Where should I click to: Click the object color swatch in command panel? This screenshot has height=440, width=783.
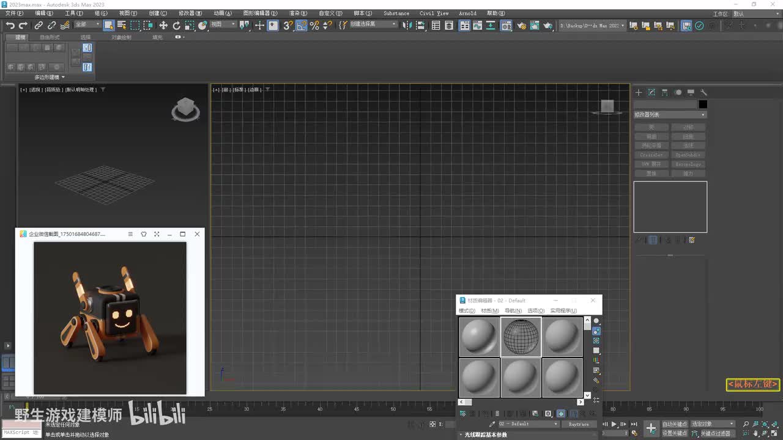pos(703,105)
